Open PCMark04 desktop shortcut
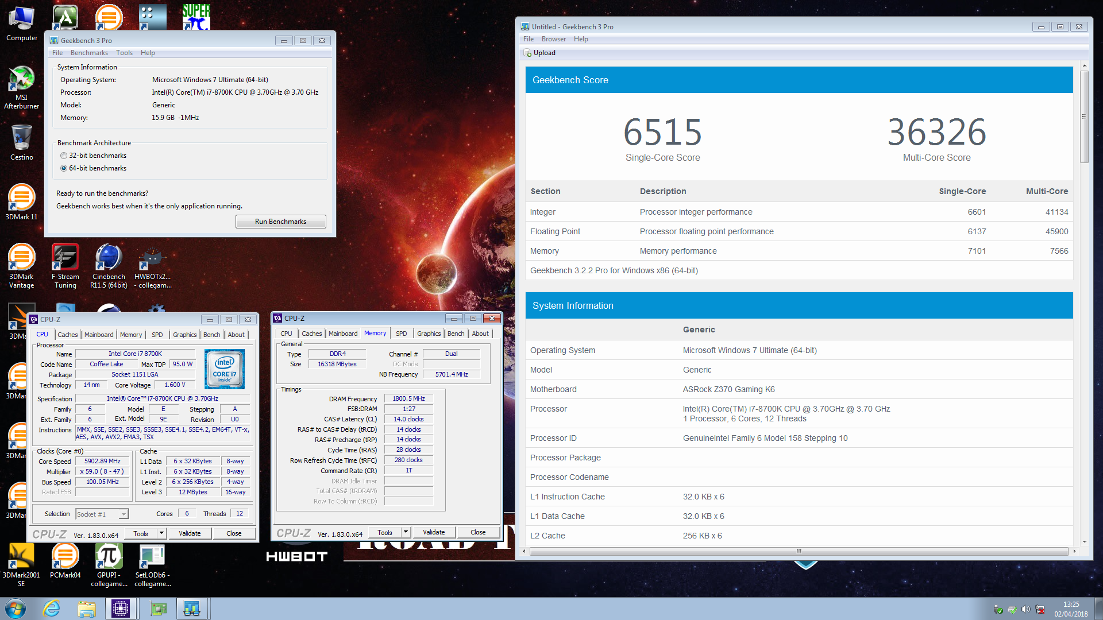The image size is (1103, 620). (65, 561)
